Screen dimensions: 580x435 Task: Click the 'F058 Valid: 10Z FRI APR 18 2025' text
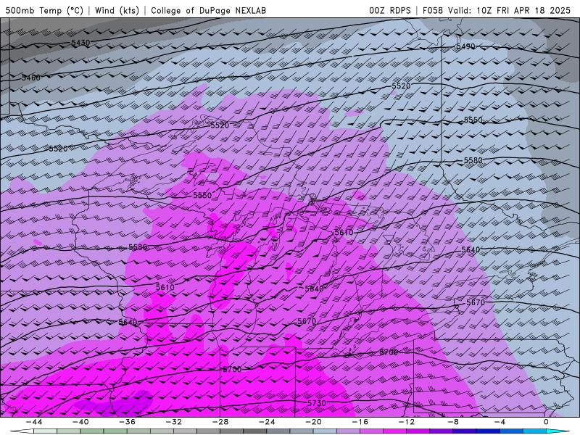(x=497, y=10)
